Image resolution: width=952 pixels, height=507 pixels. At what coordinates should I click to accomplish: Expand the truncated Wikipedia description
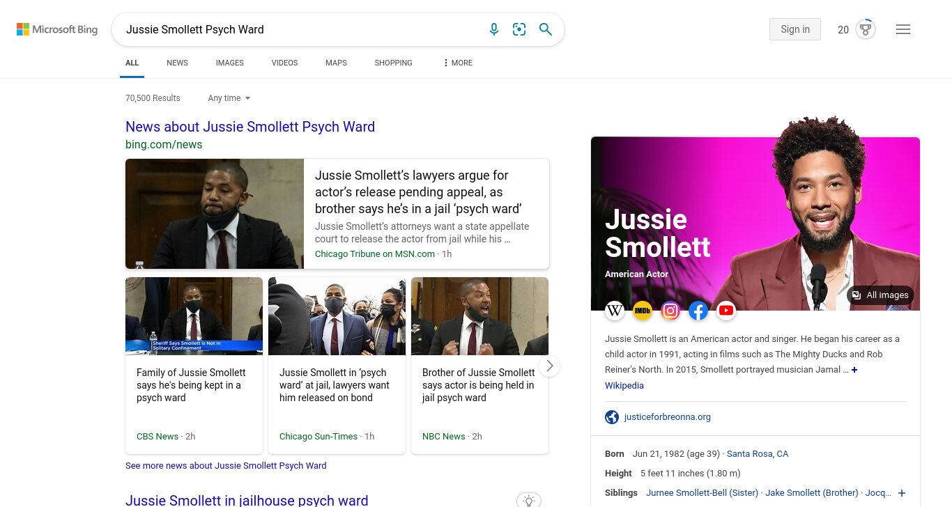point(854,370)
